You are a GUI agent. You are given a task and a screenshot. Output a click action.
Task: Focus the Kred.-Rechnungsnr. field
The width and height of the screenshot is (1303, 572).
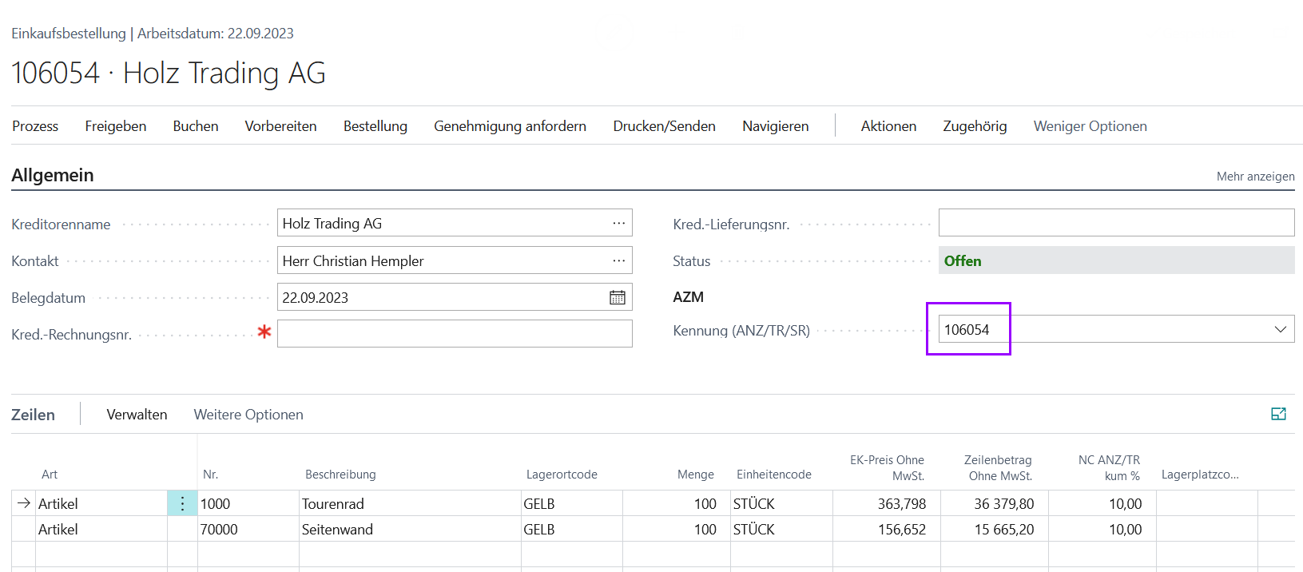(455, 333)
